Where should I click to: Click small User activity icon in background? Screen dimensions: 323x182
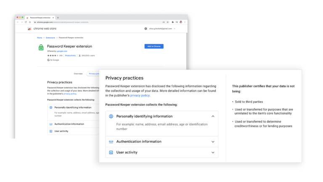(x=51, y=131)
